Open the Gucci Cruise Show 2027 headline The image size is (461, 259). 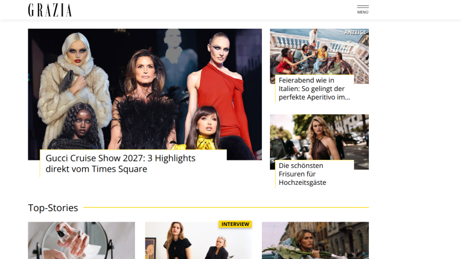click(120, 164)
